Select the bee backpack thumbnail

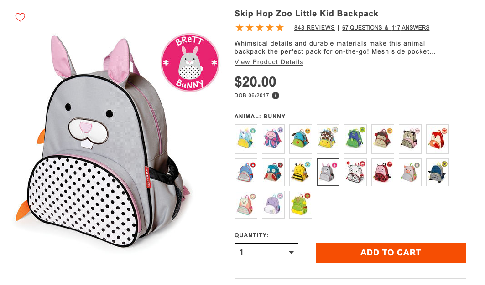(301, 173)
